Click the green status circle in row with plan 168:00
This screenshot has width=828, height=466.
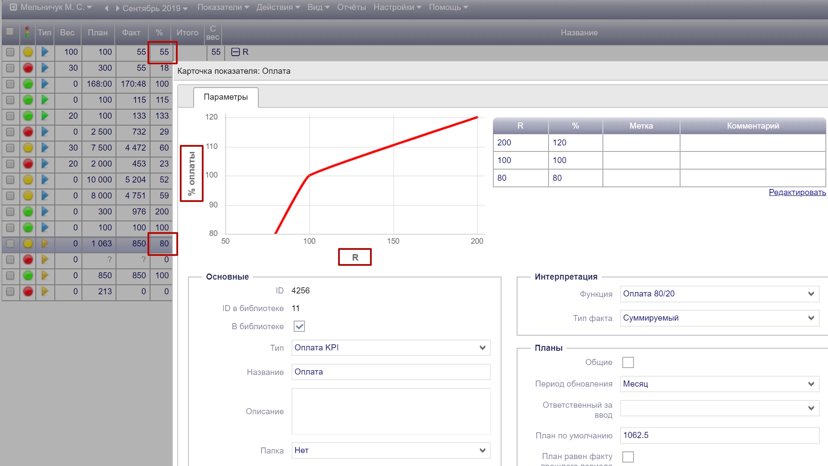(x=28, y=84)
